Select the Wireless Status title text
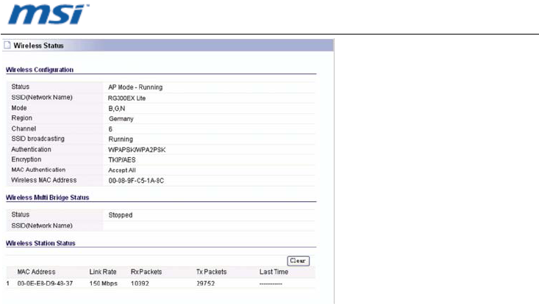 point(38,46)
